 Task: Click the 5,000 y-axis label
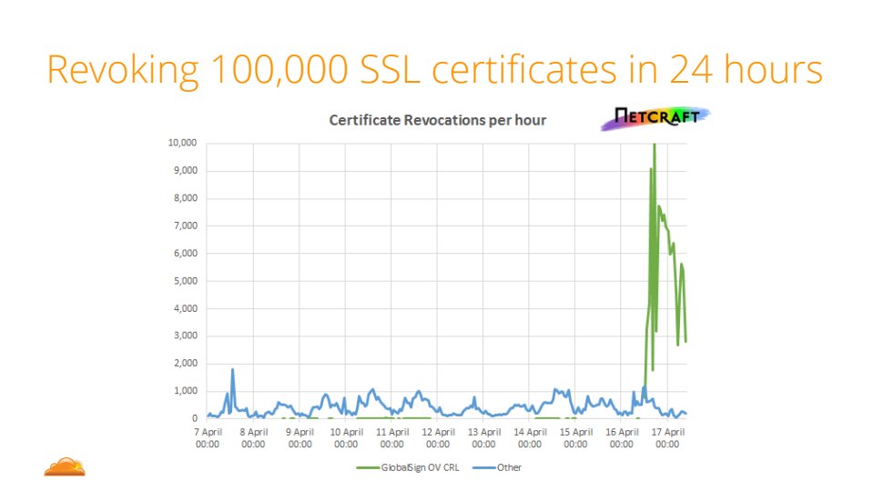(x=183, y=281)
